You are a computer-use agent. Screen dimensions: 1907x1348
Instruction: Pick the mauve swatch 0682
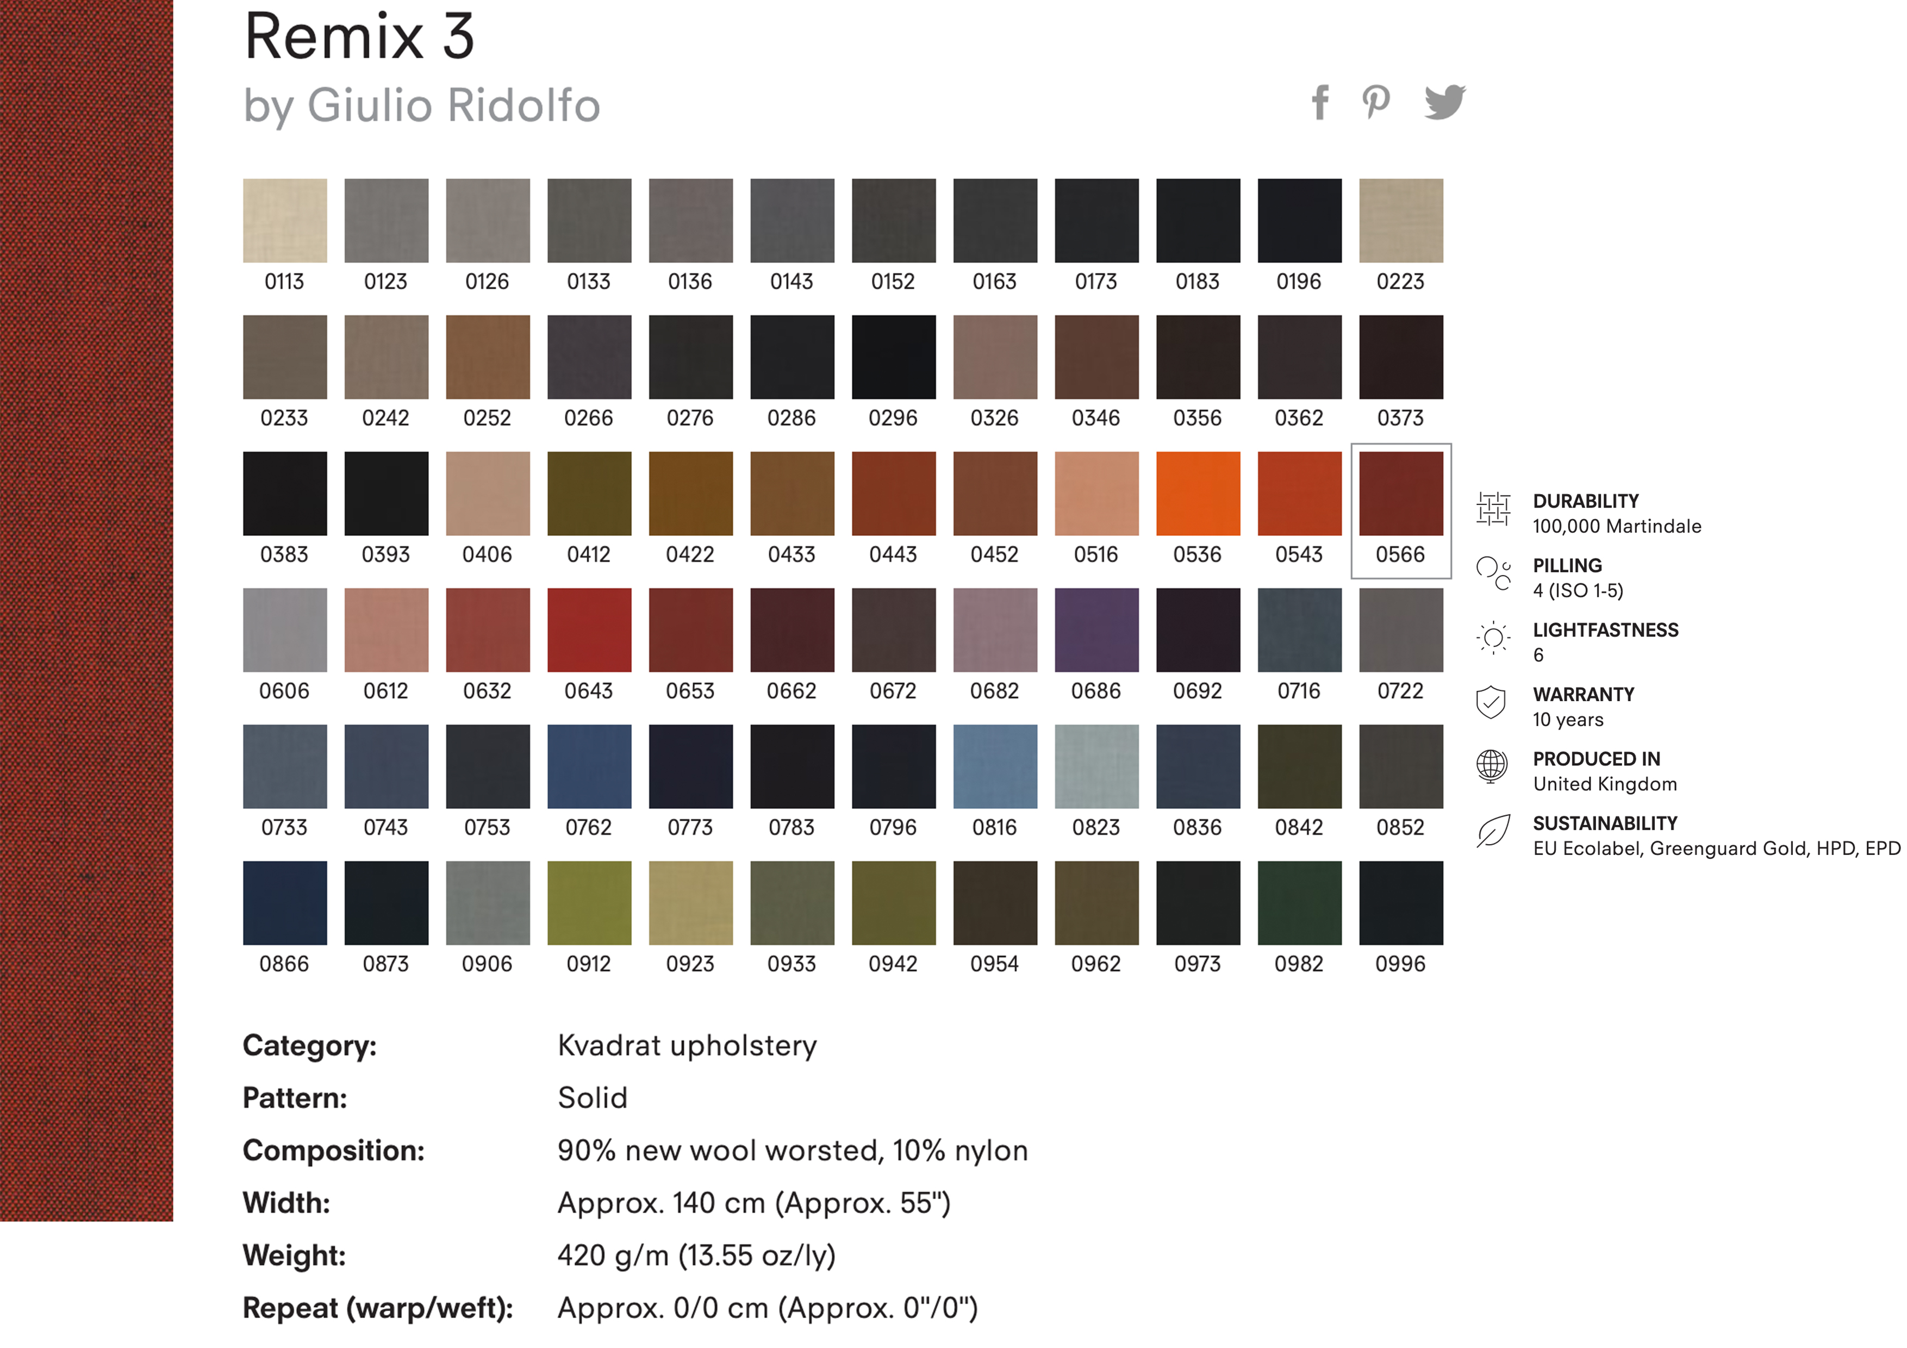995,631
